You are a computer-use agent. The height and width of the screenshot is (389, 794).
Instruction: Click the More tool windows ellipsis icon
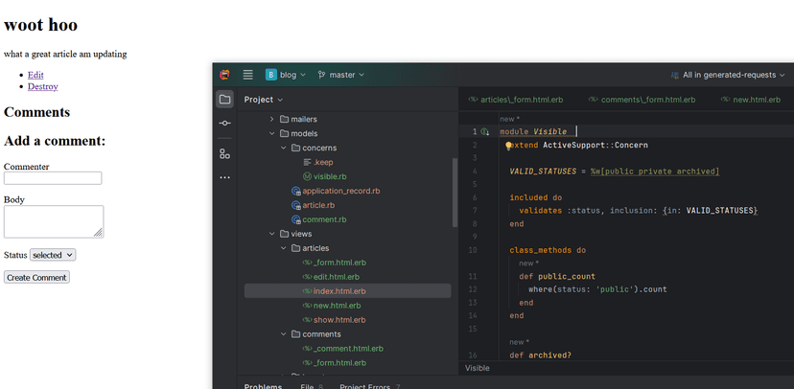tap(224, 177)
